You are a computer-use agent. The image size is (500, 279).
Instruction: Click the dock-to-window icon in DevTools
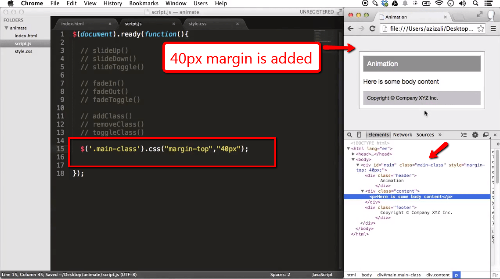pyautogui.click(x=486, y=134)
